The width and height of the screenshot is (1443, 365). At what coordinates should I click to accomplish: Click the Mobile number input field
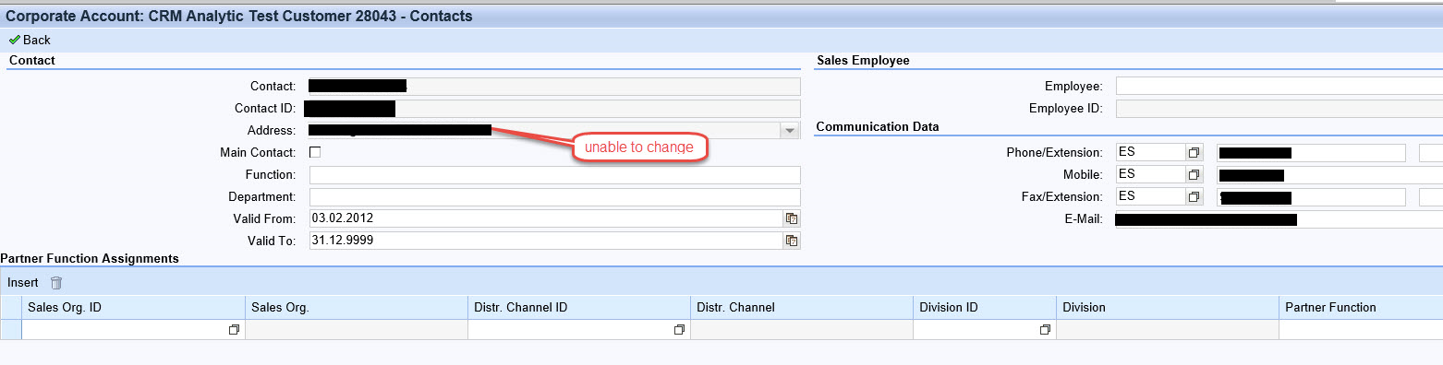coord(1330,174)
